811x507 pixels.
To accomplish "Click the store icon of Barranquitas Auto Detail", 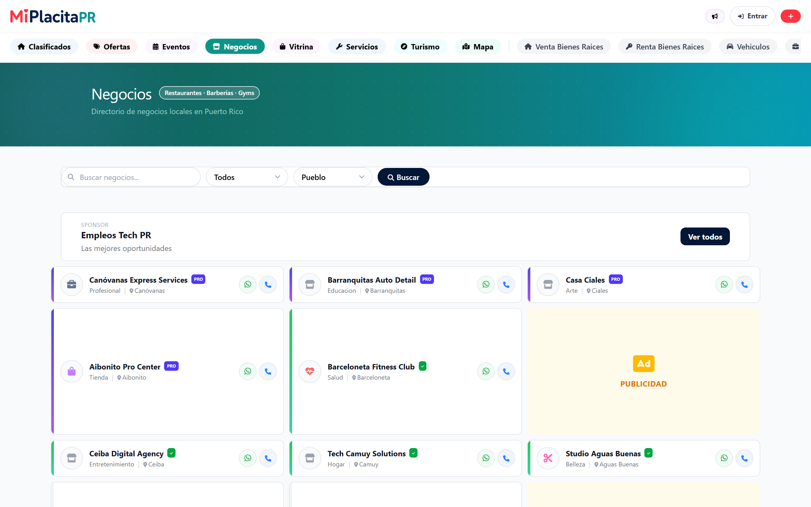I will [x=310, y=284].
